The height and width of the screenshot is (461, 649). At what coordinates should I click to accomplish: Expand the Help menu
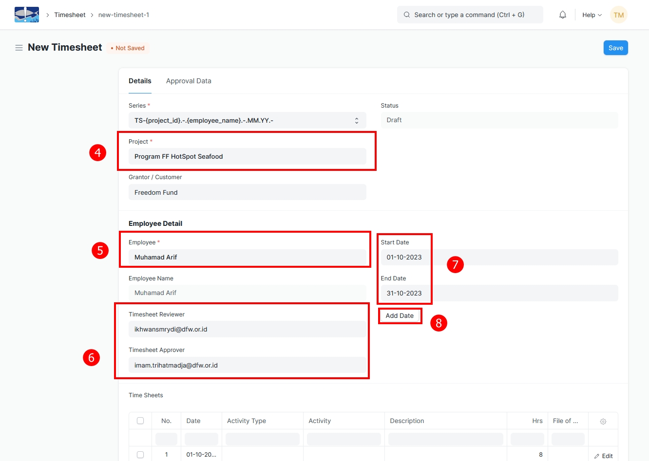pos(592,15)
